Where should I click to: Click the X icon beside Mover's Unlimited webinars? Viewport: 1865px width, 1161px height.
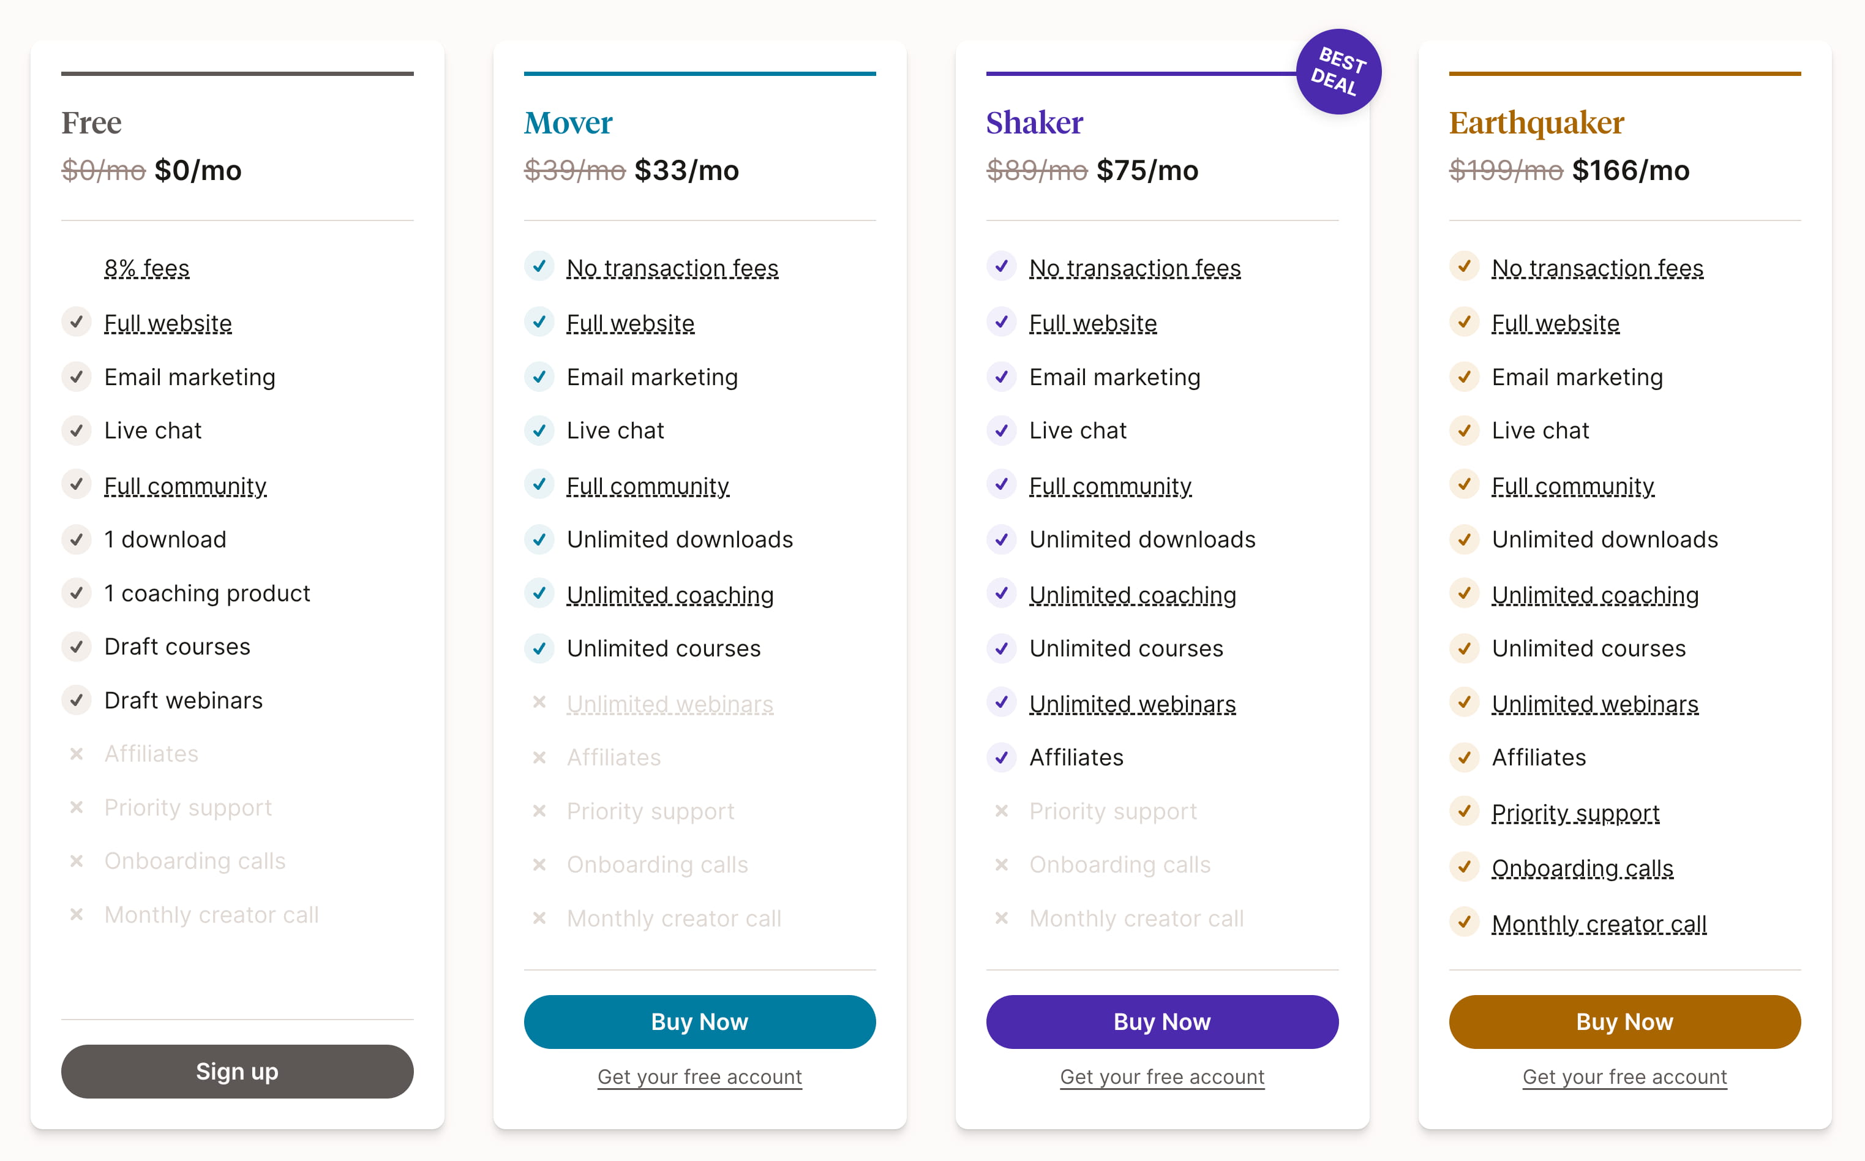pos(539,702)
